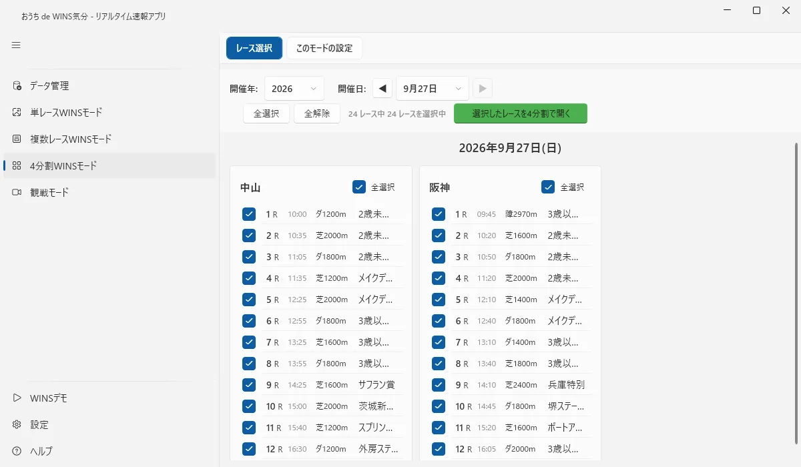Uncheck 阪神 5R 12:10 race

pos(439,300)
